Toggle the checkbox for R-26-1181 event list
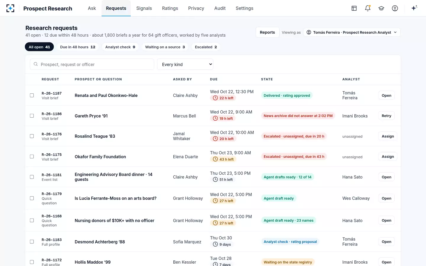 pyautogui.click(x=32, y=177)
